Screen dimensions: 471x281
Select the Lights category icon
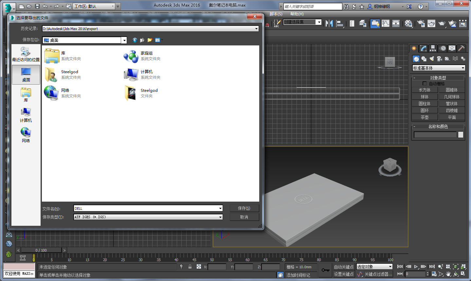(x=432, y=59)
